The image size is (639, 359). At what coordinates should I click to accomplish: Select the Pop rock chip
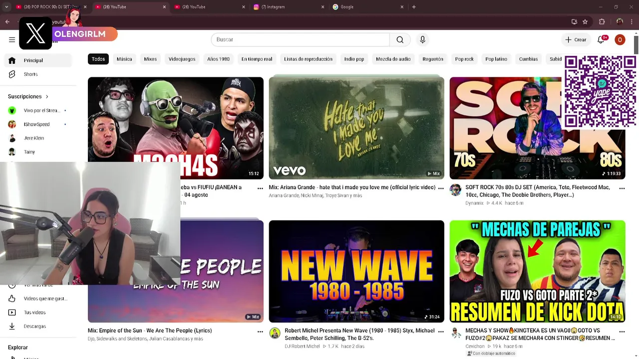464,59
